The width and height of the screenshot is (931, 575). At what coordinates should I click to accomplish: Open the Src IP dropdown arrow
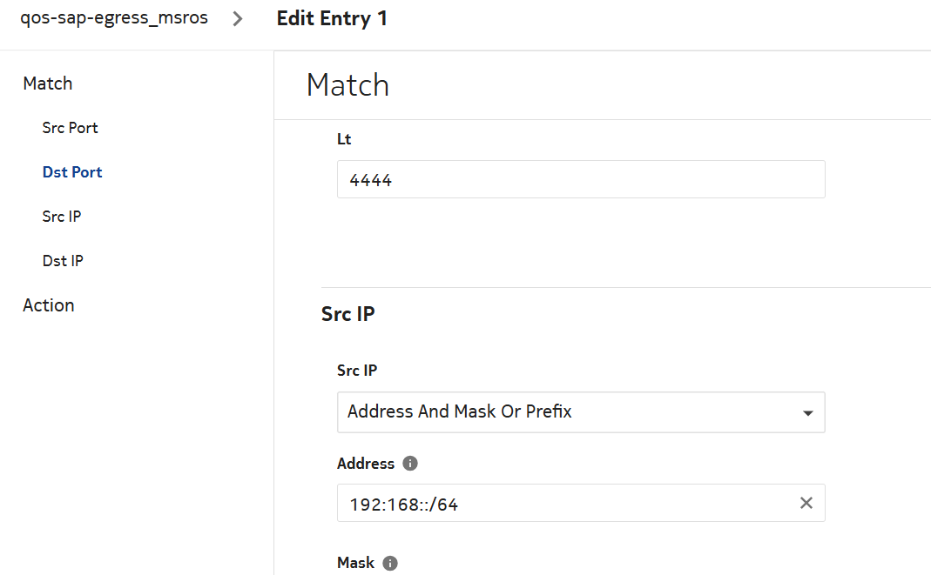[x=807, y=412]
